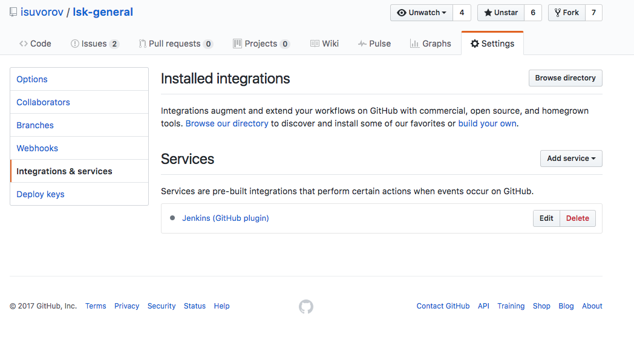
Task: Click the stargazers count 6
Action: pyautogui.click(x=533, y=13)
